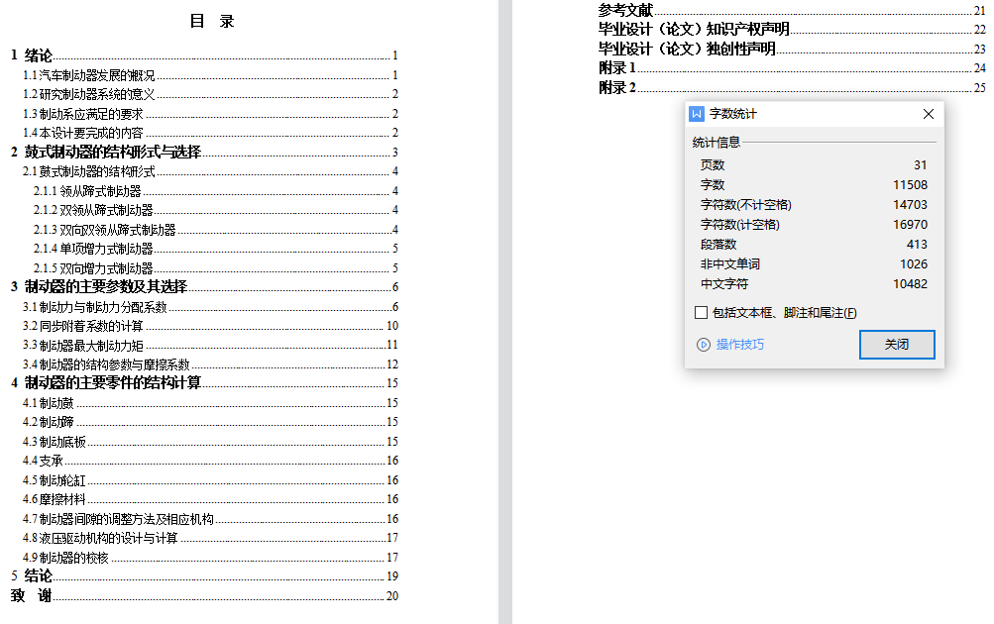The image size is (994, 624).
Task: Select the 非中文单词 value 1026
Action: (x=914, y=264)
